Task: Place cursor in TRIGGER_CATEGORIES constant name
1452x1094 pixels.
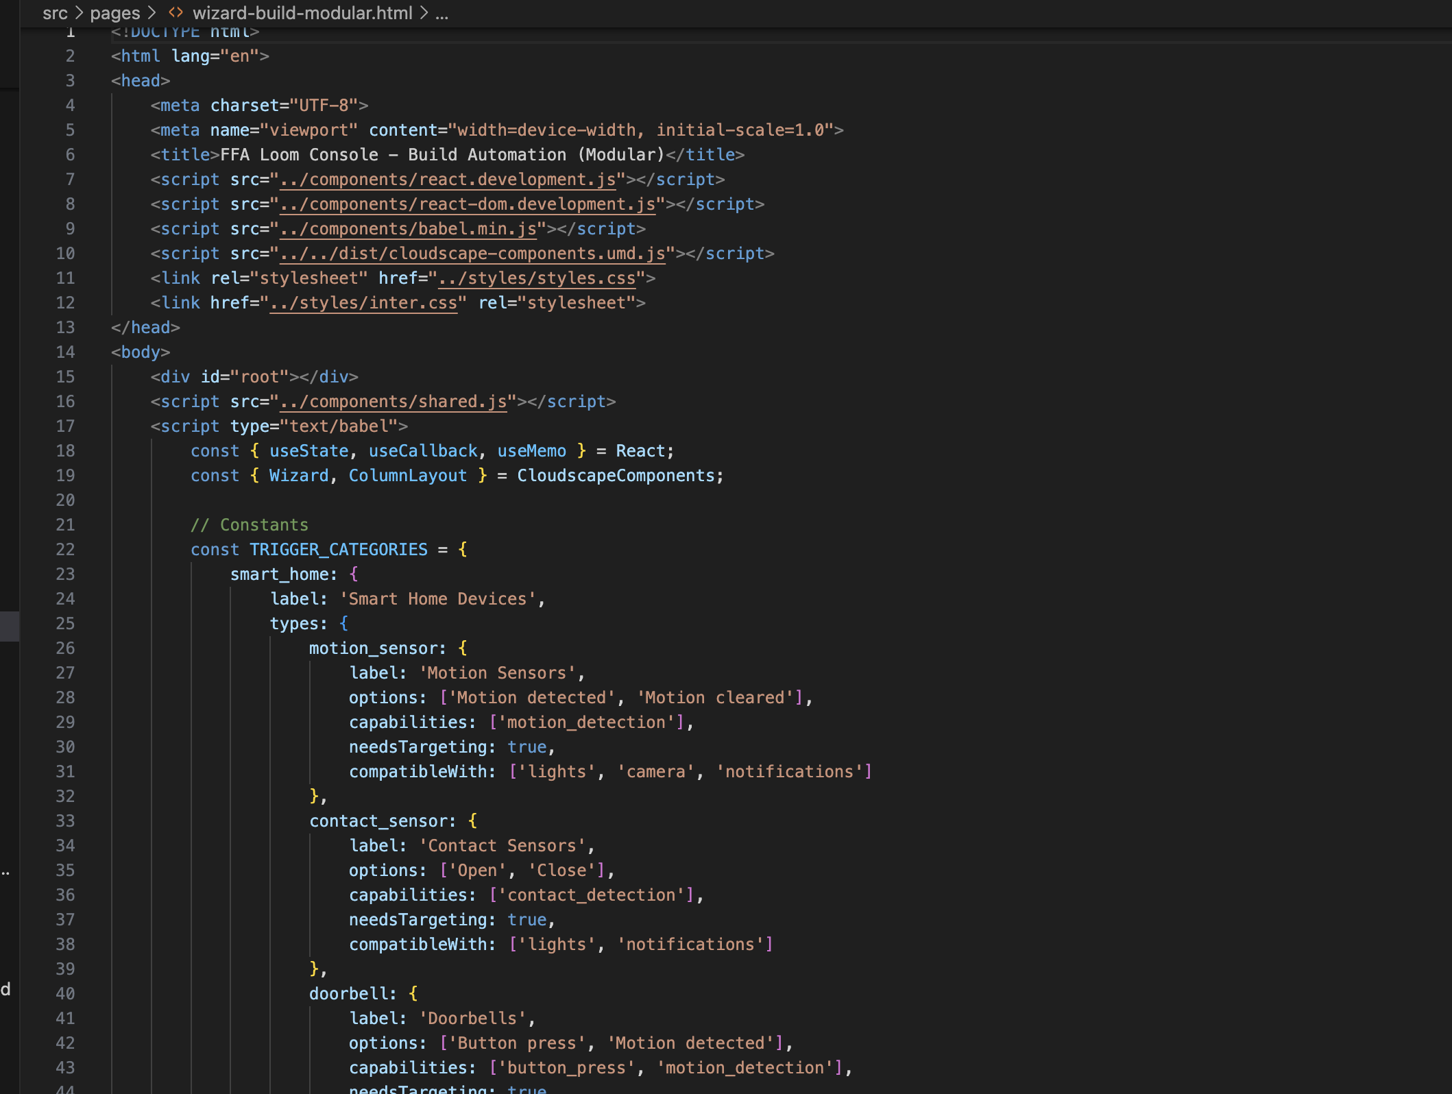Action: point(338,550)
